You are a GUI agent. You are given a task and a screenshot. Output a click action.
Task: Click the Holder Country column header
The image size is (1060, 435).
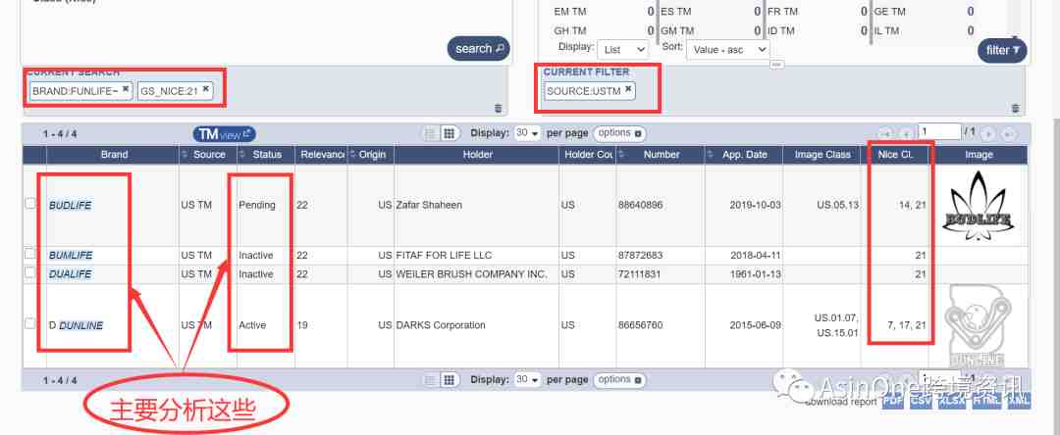point(588,155)
